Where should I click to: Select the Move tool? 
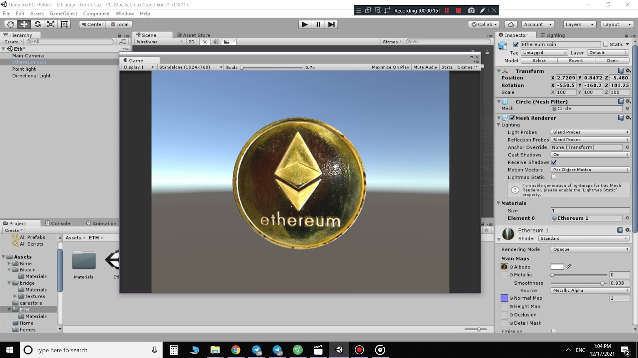(x=24, y=24)
